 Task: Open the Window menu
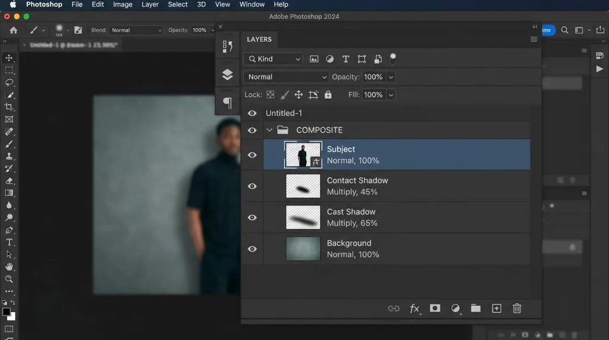click(x=252, y=5)
